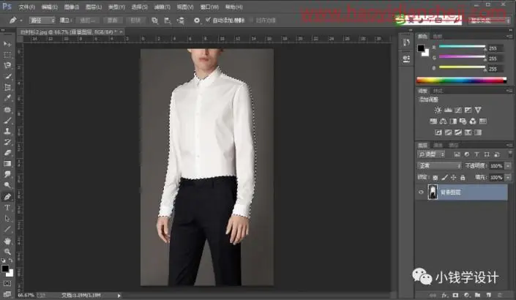Open the layer filter type (类型) dropdown
The width and height of the screenshot is (516, 300).
(431, 154)
